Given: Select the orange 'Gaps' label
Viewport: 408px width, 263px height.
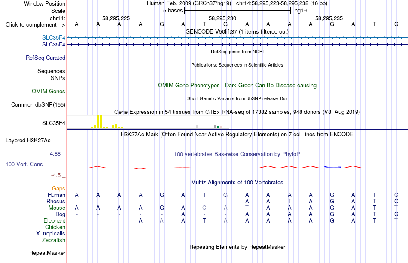Looking at the screenshot, I should [58, 188].
